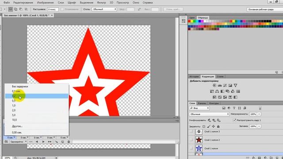The height and width of the screenshot is (159, 283).
Task: Go to previous animation frame
Action: pos(37,142)
